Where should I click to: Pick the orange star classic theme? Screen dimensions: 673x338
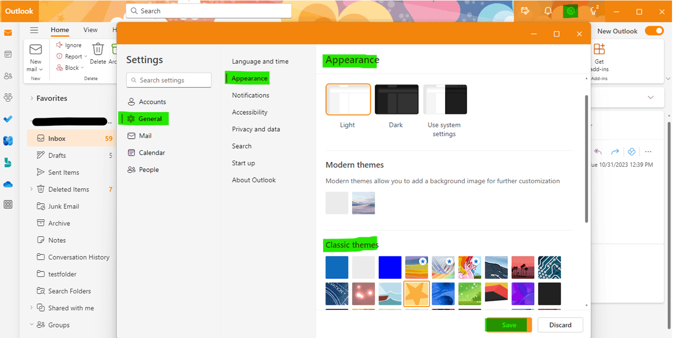(x=417, y=294)
